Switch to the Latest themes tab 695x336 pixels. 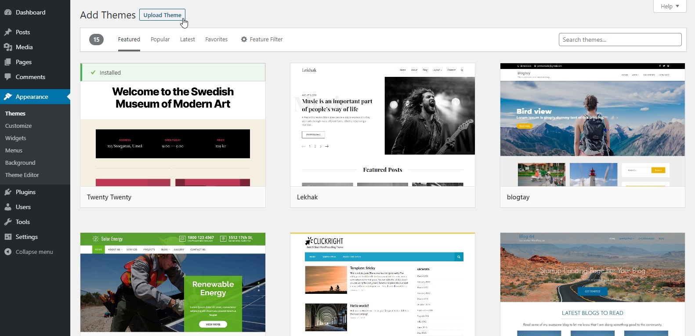187,40
